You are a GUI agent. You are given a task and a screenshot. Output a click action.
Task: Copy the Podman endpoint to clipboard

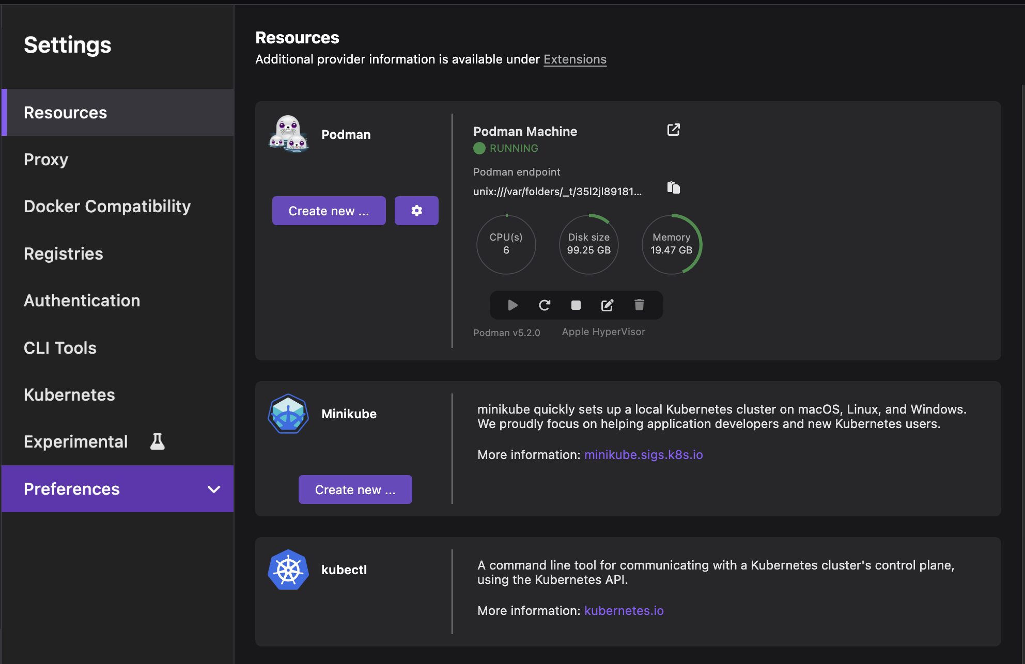pyautogui.click(x=673, y=187)
